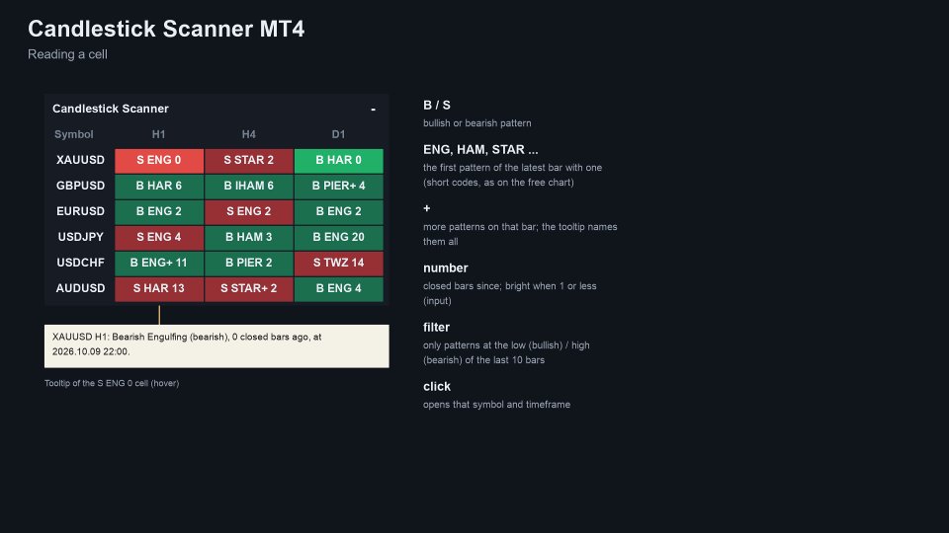Open EURUSD H1 cell B ENG 2

[x=159, y=212]
